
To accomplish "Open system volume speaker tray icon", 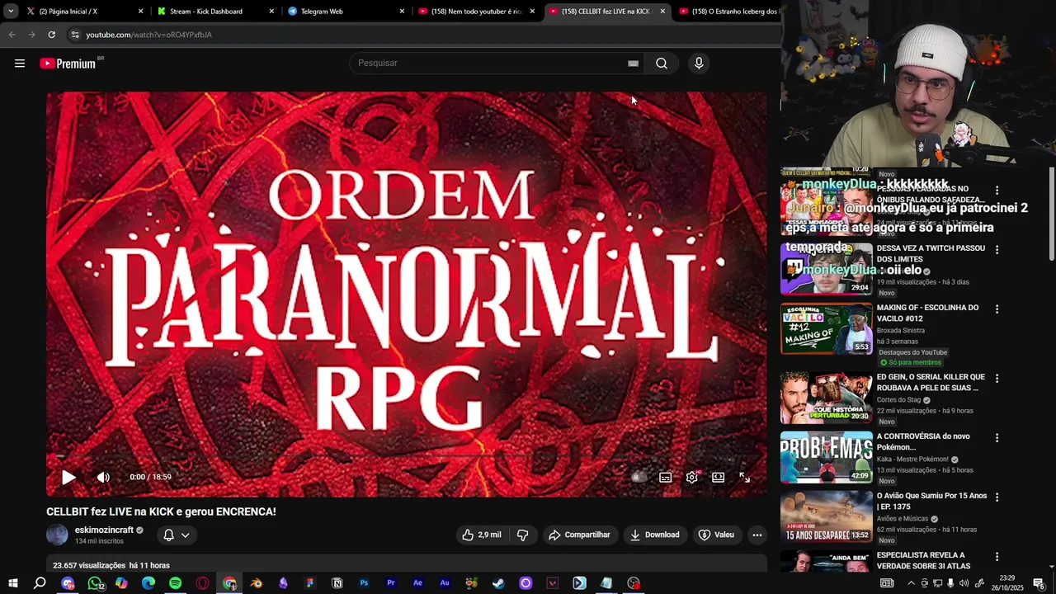I will (964, 583).
